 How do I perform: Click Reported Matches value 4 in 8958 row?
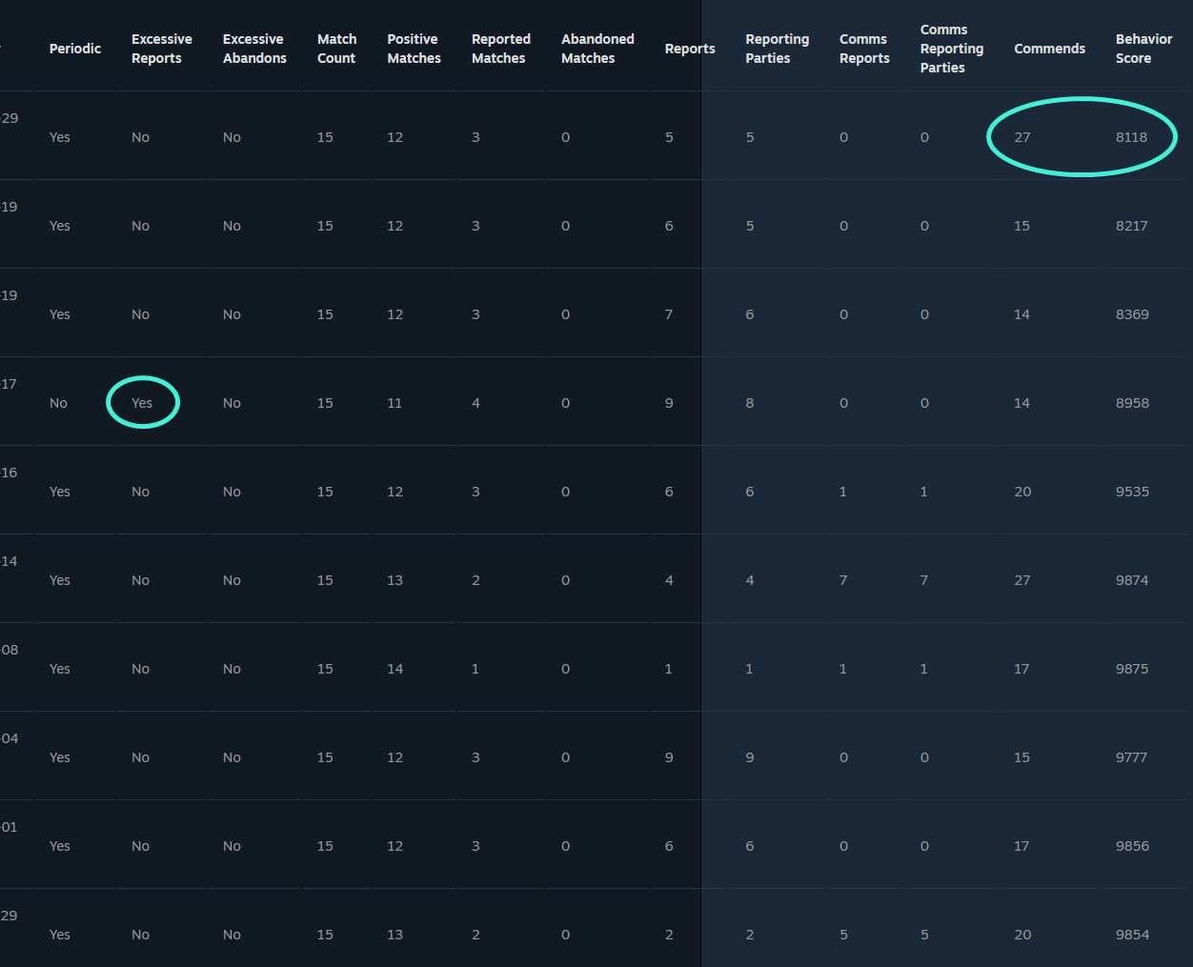[475, 403]
